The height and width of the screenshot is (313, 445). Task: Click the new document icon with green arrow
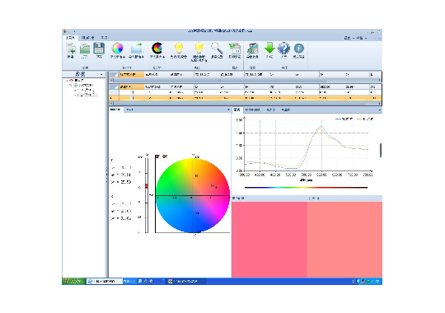tap(71, 49)
